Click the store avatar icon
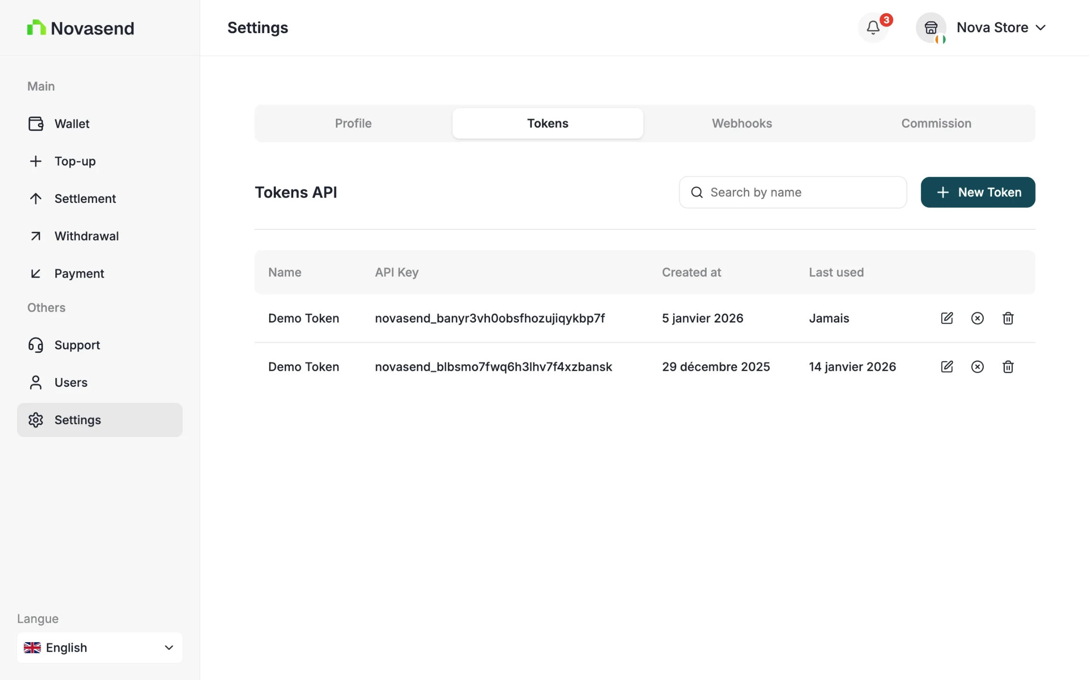1089x680 pixels. pos(931,27)
